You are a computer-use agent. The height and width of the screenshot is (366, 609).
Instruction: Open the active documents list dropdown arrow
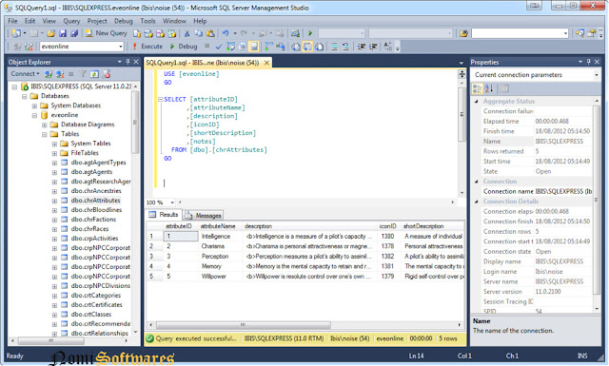click(461, 63)
